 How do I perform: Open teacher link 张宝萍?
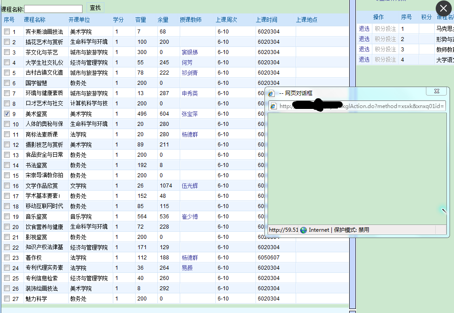click(x=190, y=114)
